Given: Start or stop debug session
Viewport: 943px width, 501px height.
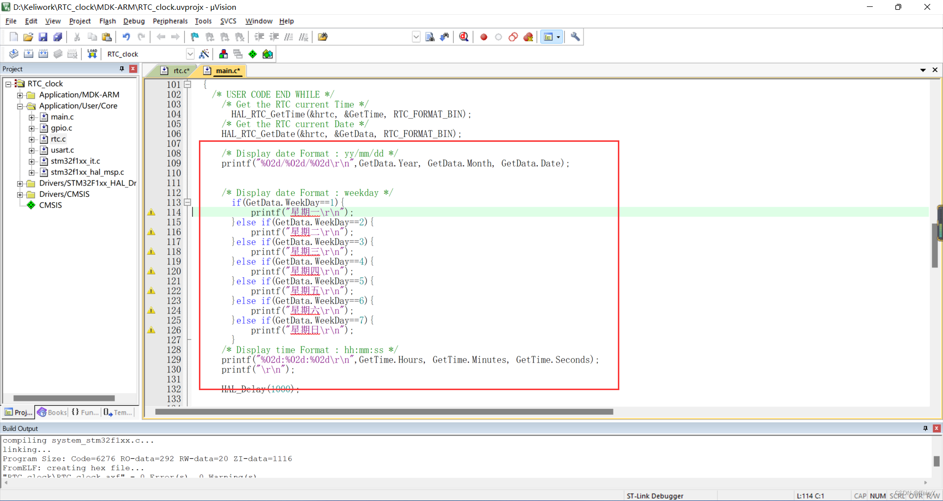Looking at the screenshot, I should point(464,37).
